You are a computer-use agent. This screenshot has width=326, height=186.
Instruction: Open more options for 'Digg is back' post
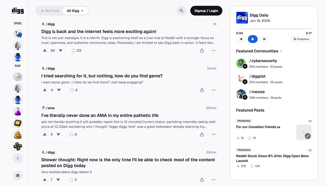pyautogui.click(x=214, y=50)
